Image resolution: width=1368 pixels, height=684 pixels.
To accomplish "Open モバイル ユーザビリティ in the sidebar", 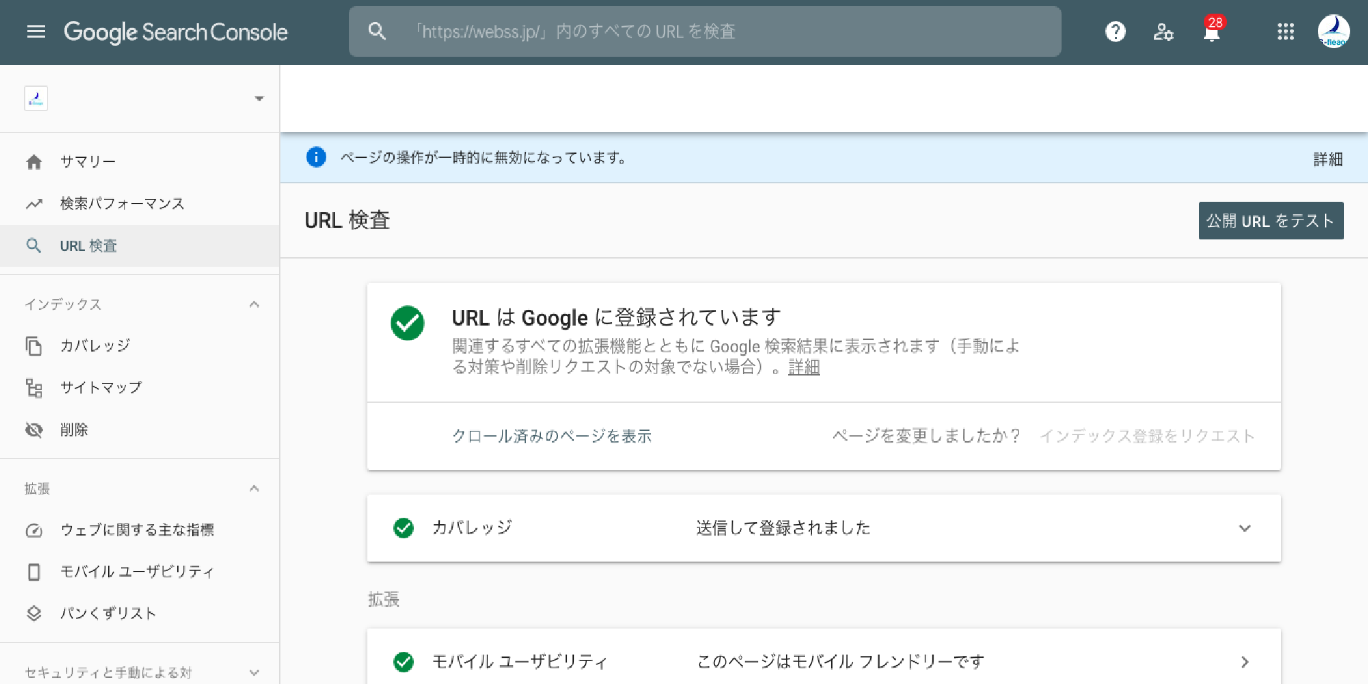I will point(137,572).
